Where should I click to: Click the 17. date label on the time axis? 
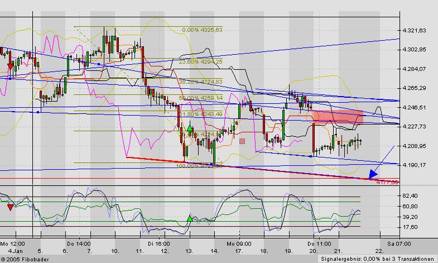pyautogui.click(x=239, y=251)
